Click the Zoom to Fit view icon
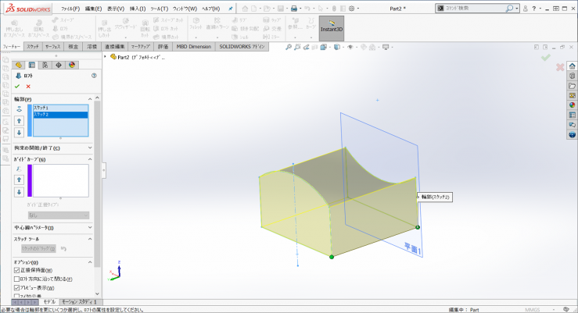The width and height of the screenshot is (578, 313). point(288,48)
